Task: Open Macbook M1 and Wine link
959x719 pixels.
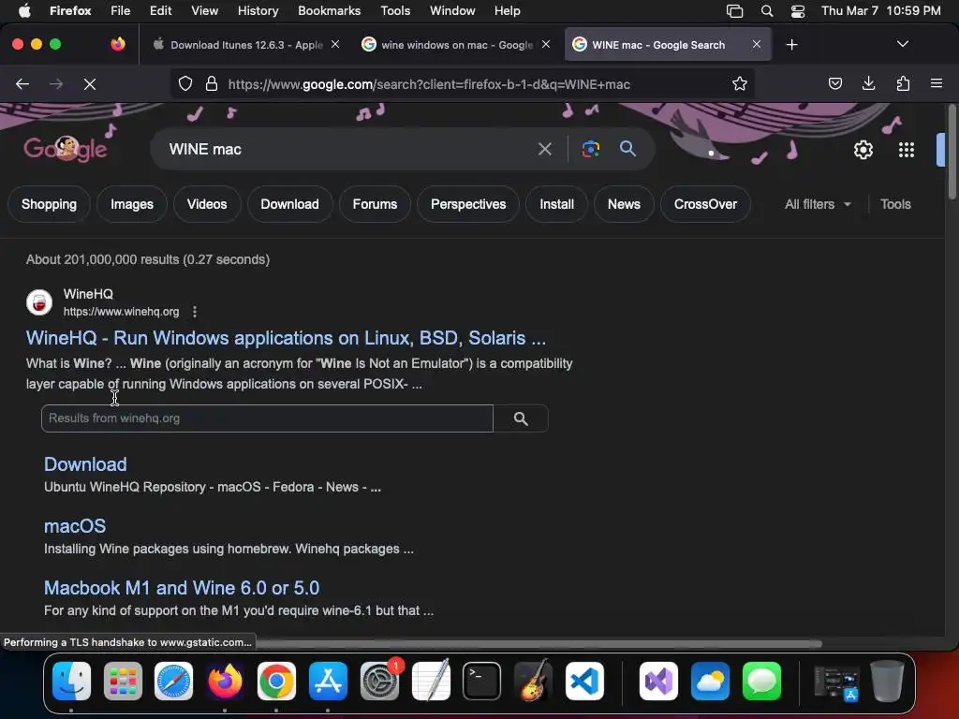Action: (182, 588)
